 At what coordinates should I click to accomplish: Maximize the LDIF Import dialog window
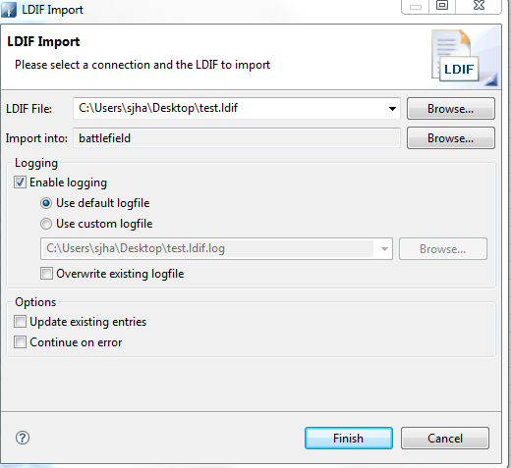click(442, 6)
